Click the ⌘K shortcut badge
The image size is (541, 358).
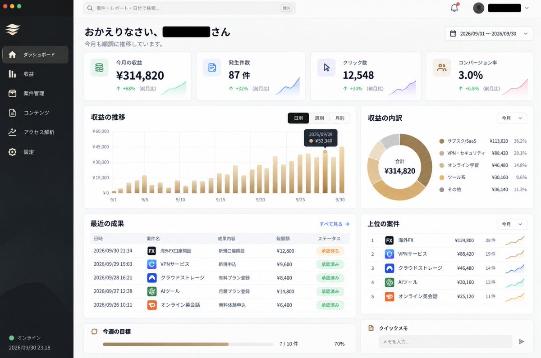coord(286,8)
